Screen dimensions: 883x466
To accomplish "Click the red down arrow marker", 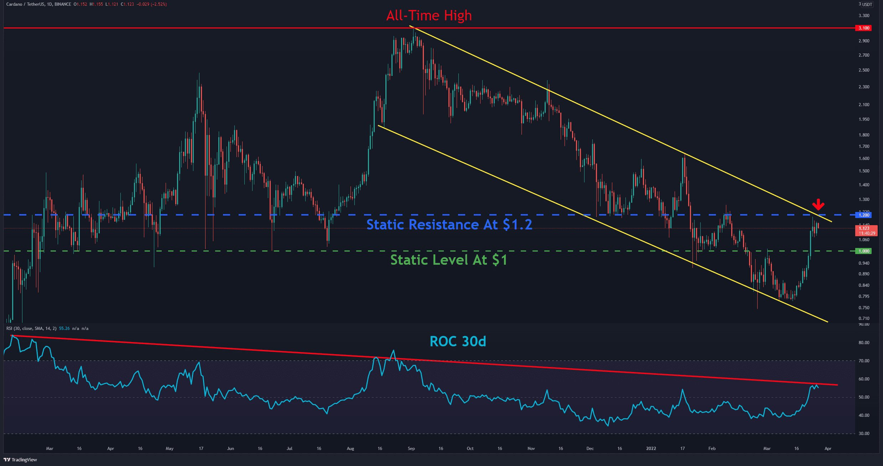I will 818,204.
